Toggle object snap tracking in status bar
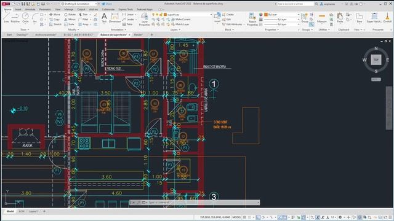The width and height of the screenshot is (394, 221). pyautogui.click(x=279, y=217)
